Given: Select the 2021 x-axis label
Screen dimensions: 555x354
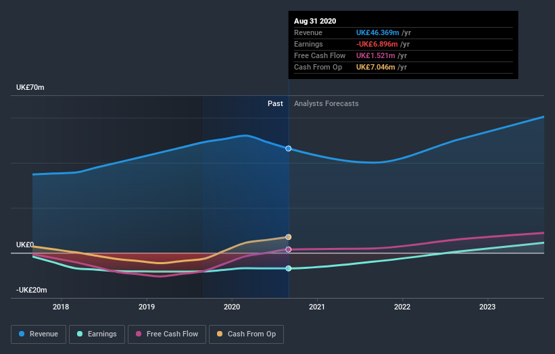Looking at the screenshot, I should tap(317, 307).
